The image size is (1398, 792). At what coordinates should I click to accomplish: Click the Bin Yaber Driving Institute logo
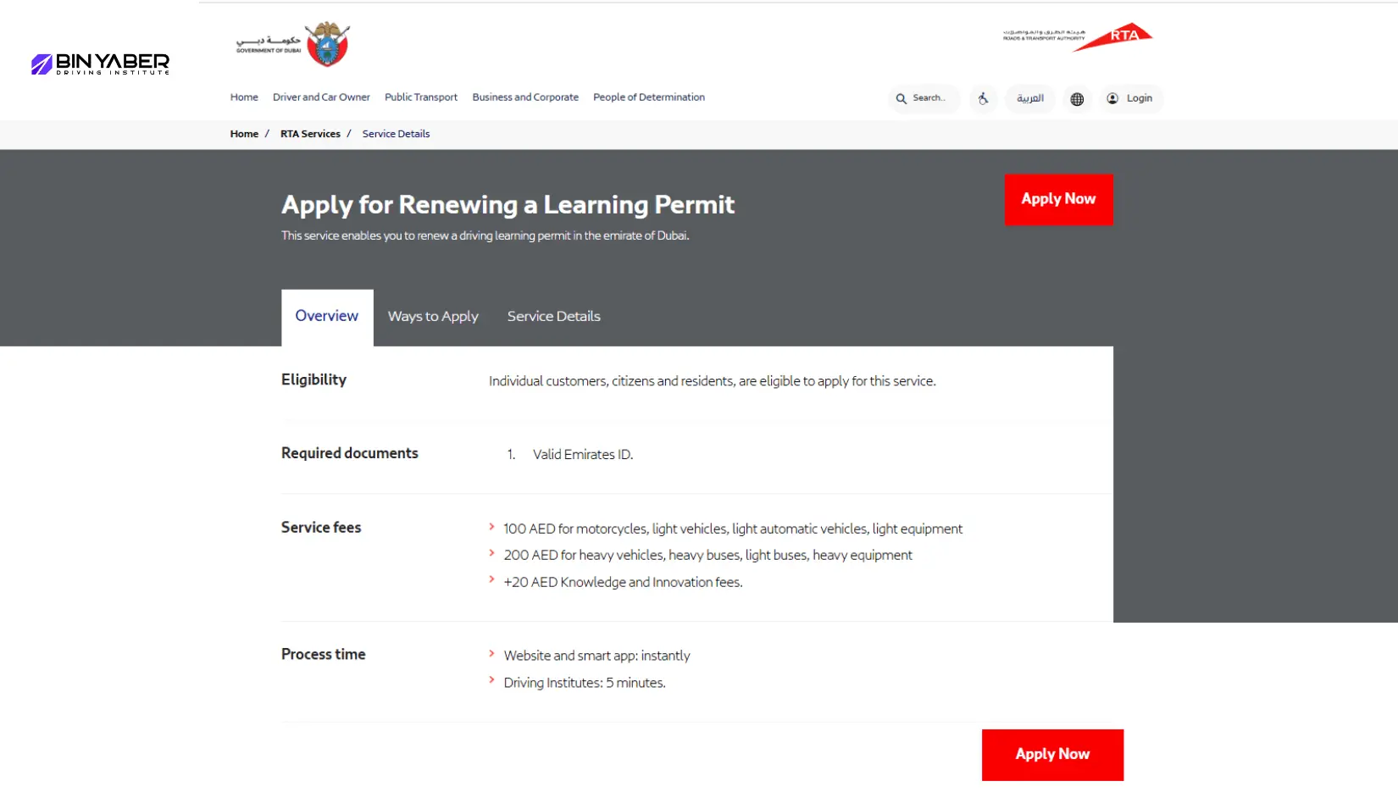(100, 64)
